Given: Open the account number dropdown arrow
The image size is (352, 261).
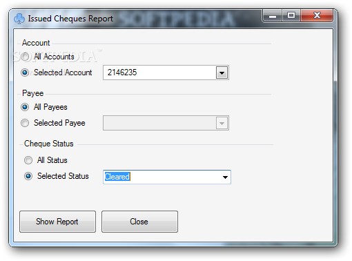Looking at the screenshot, I should tap(222, 72).
